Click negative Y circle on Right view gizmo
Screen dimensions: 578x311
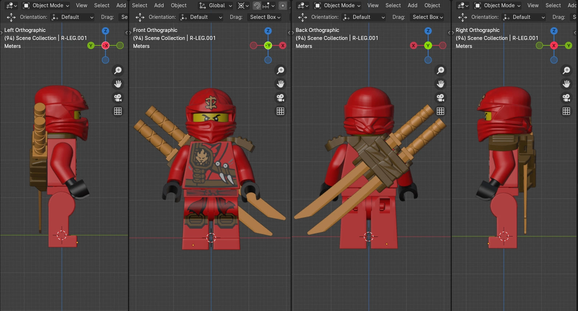(x=539, y=45)
